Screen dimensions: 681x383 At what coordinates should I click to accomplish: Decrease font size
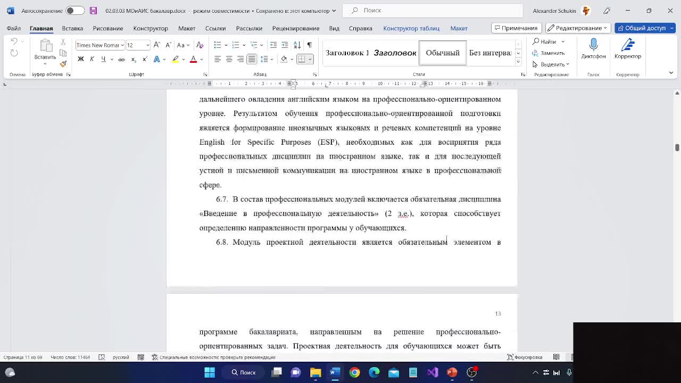pyautogui.click(x=168, y=45)
